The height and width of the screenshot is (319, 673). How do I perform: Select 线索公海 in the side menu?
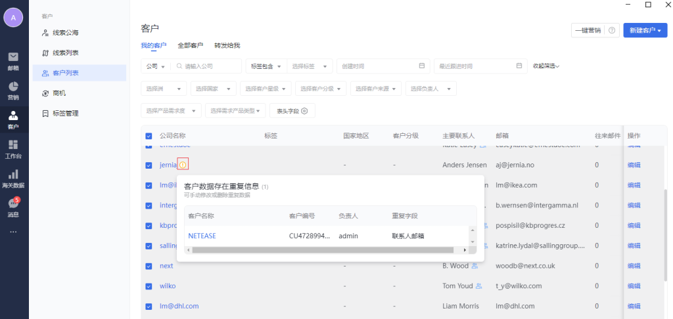click(x=66, y=32)
